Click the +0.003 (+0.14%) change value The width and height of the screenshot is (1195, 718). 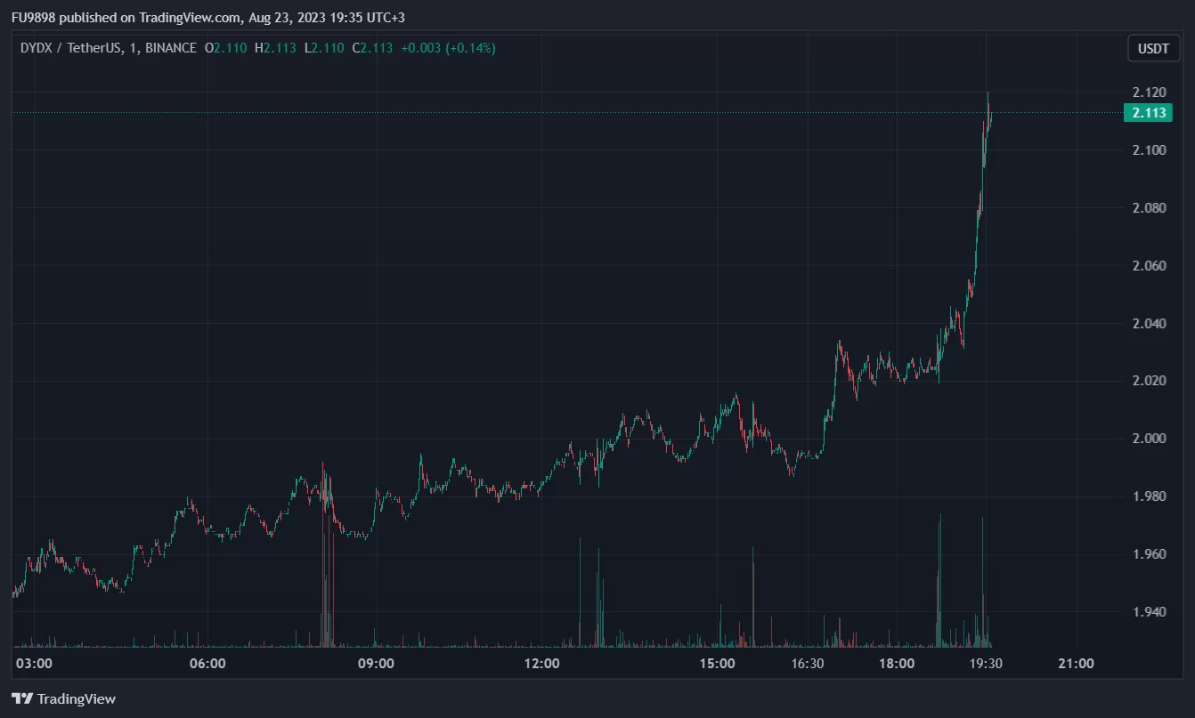coord(448,48)
